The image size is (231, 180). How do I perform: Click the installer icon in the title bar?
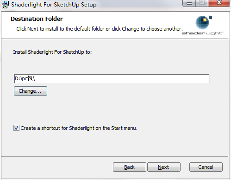[x=5, y=4]
